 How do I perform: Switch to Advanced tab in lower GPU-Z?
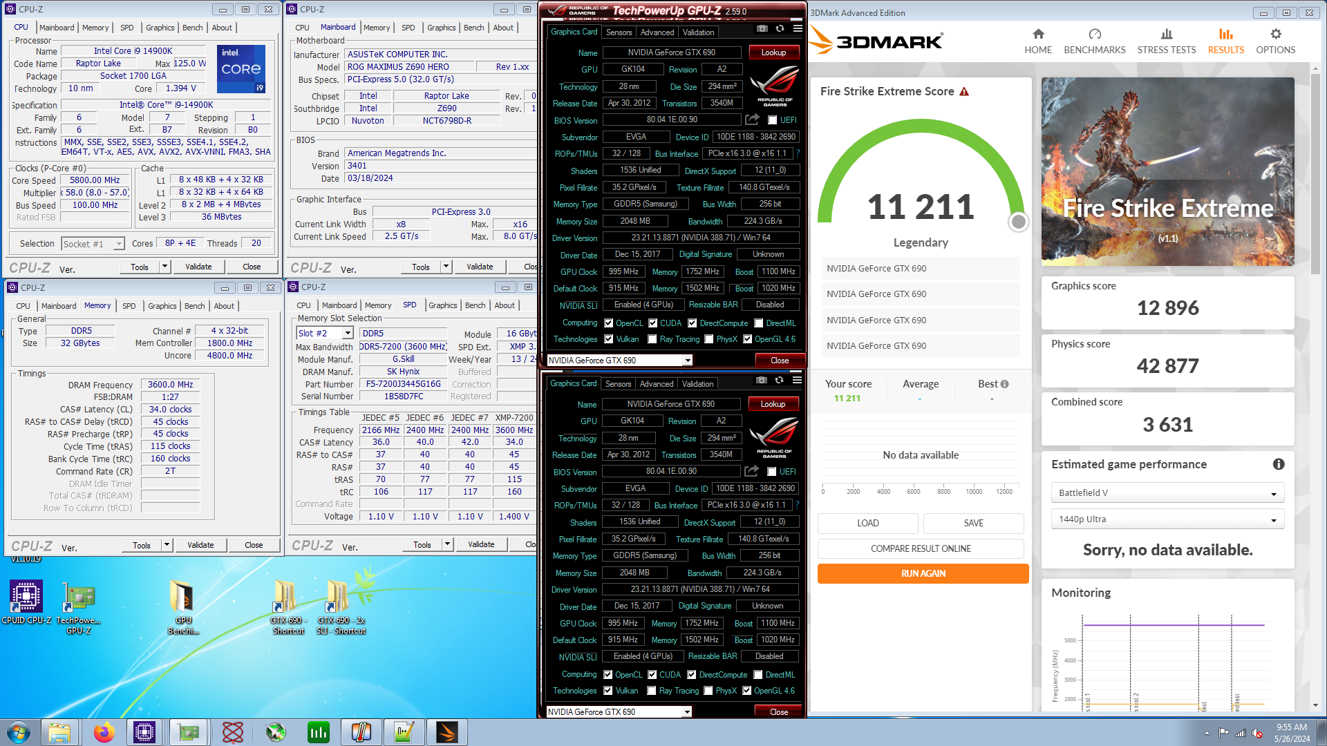coord(656,384)
